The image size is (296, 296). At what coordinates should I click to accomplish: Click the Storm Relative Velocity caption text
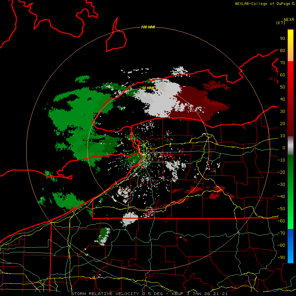tap(149, 294)
